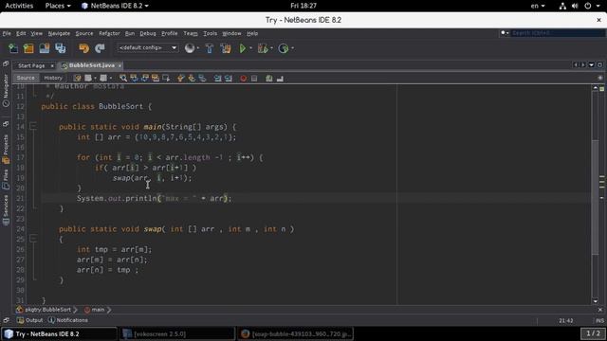Start macro recording with red circle icon

(243, 79)
